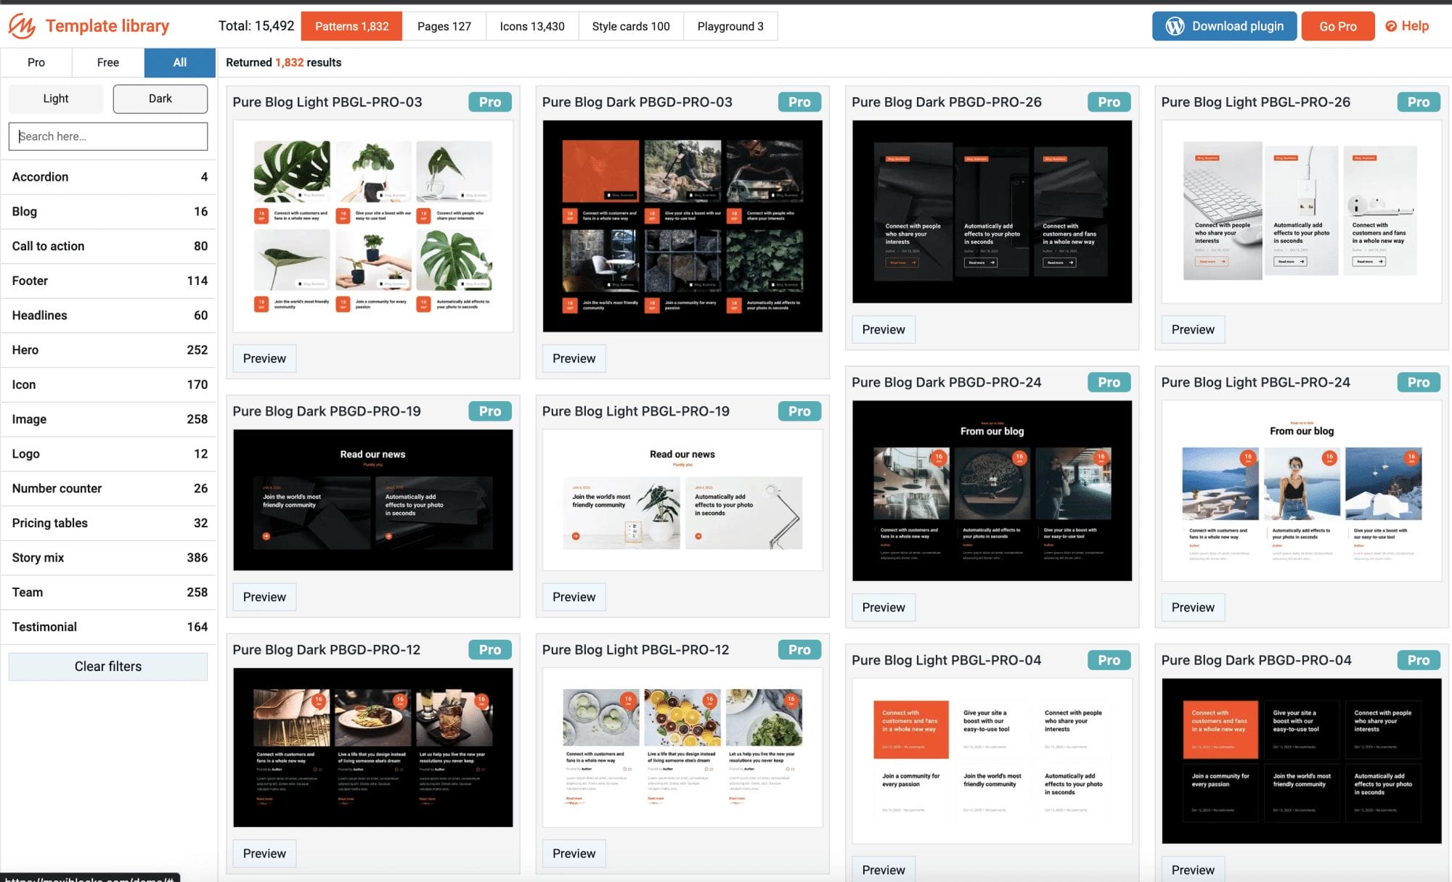This screenshot has height=882, width=1452.
Task: Select the Free cost filter tab
Action: [107, 62]
